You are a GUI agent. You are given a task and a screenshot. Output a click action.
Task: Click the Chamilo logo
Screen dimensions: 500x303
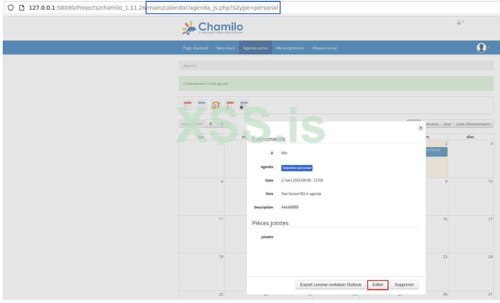(213, 28)
